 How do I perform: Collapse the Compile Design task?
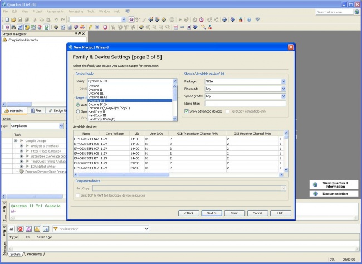[16, 141]
